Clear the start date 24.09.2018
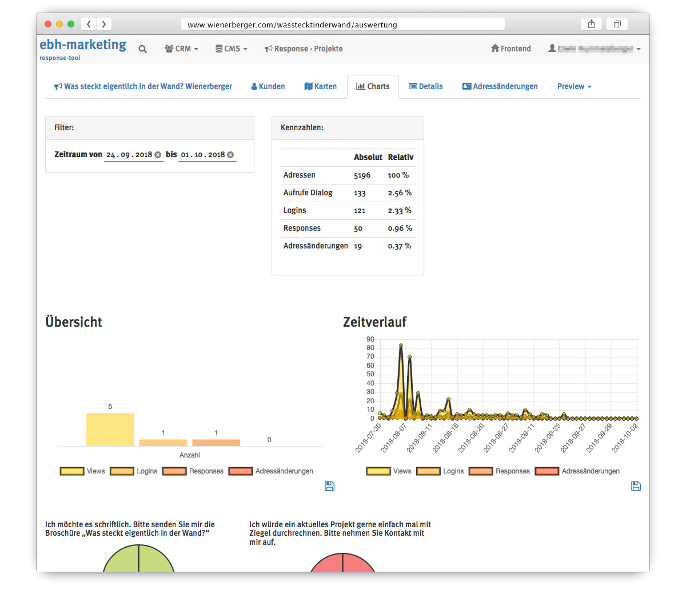Image resolution: width=686 pixels, height=598 pixels. 158,155
